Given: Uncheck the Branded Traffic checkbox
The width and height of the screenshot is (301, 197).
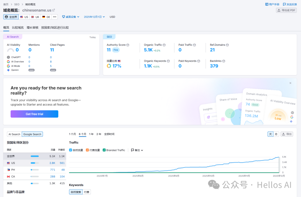Looking at the screenshot, I should [x=104, y=150].
